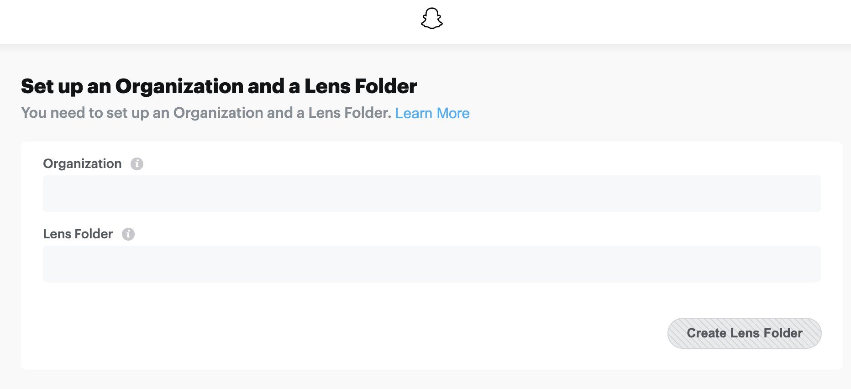Click the Snapchat ghost logo

(x=431, y=19)
